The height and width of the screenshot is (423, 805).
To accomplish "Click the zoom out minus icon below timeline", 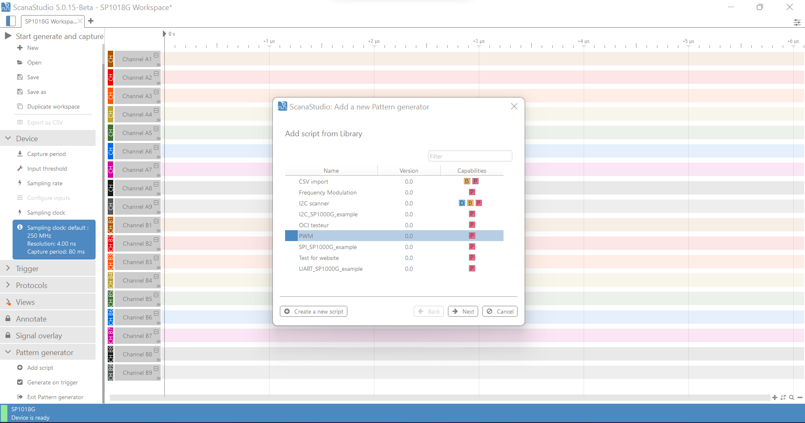I will coord(800,397).
